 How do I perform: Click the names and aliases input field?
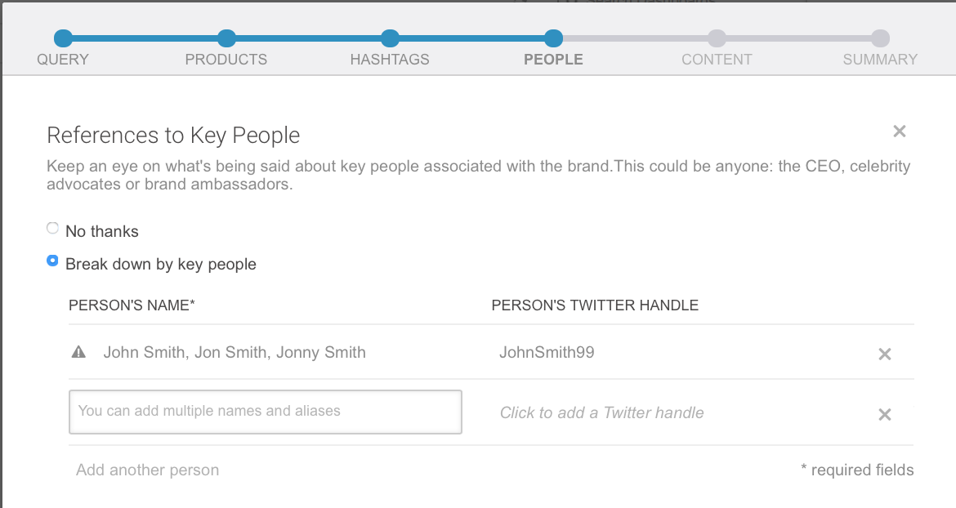point(265,411)
